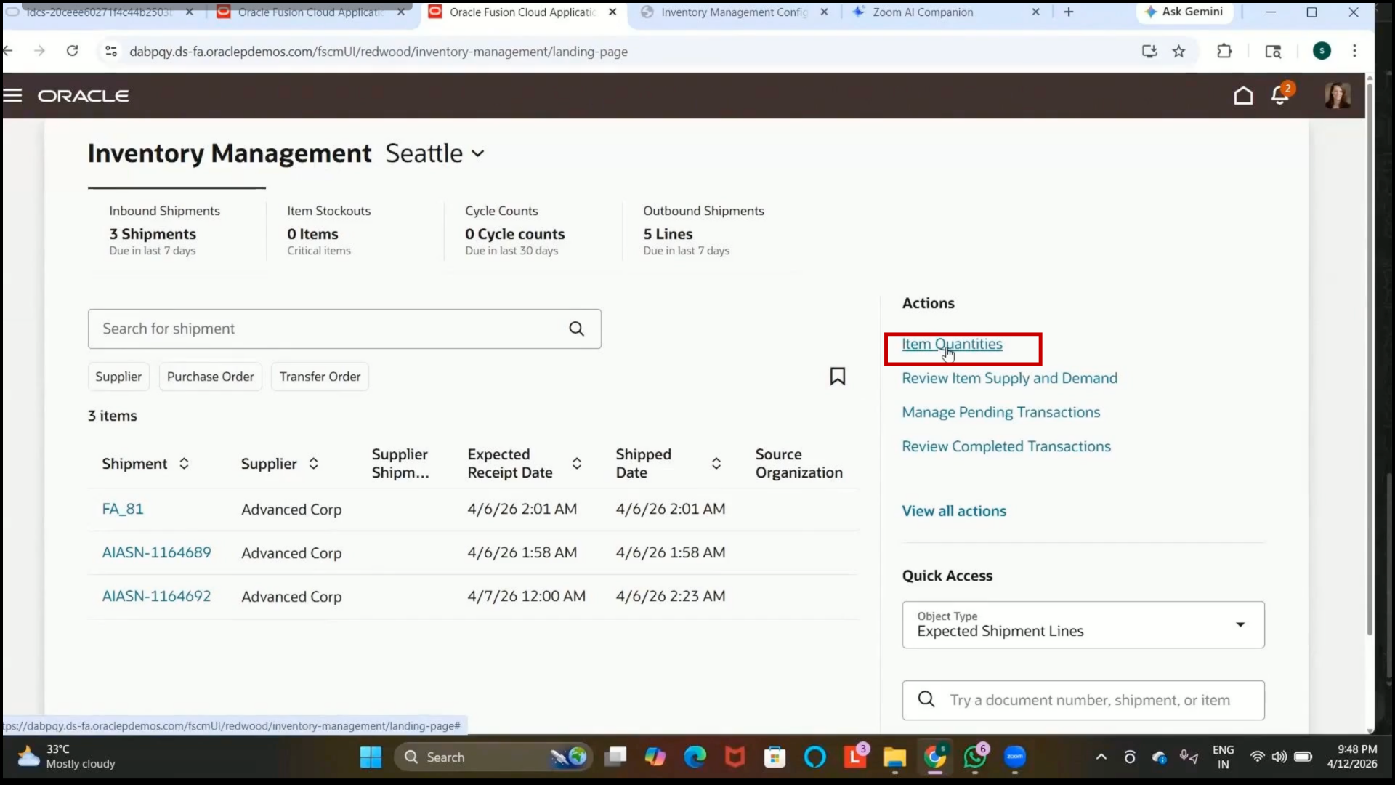Open the Chrome profile S icon
1395x785 pixels.
(1322, 51)
